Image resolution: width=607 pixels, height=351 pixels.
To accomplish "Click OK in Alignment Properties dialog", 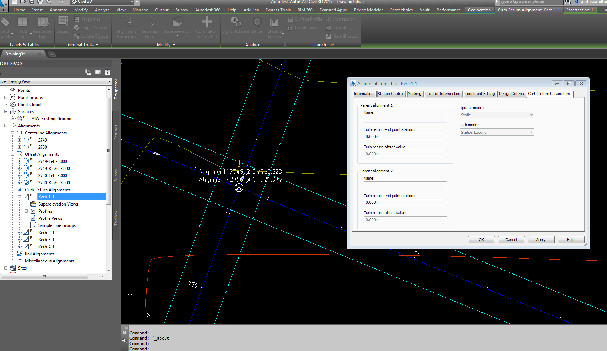I will 481,240.
